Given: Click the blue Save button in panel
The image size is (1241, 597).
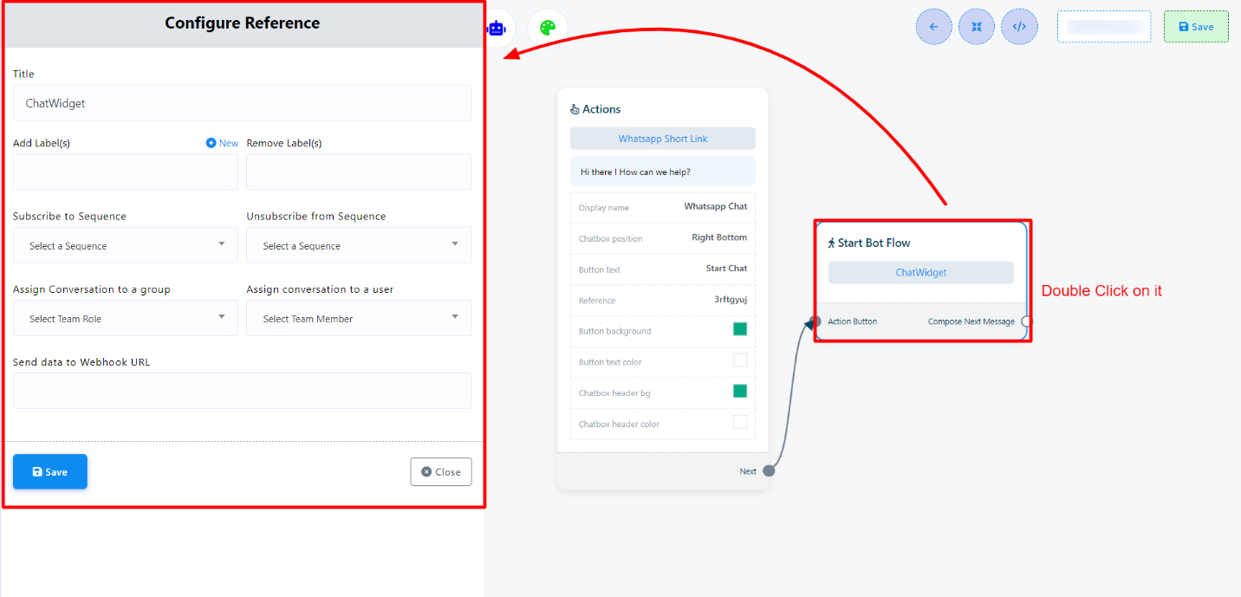Looking at the screenshot, I should click(x=50, y=471).
